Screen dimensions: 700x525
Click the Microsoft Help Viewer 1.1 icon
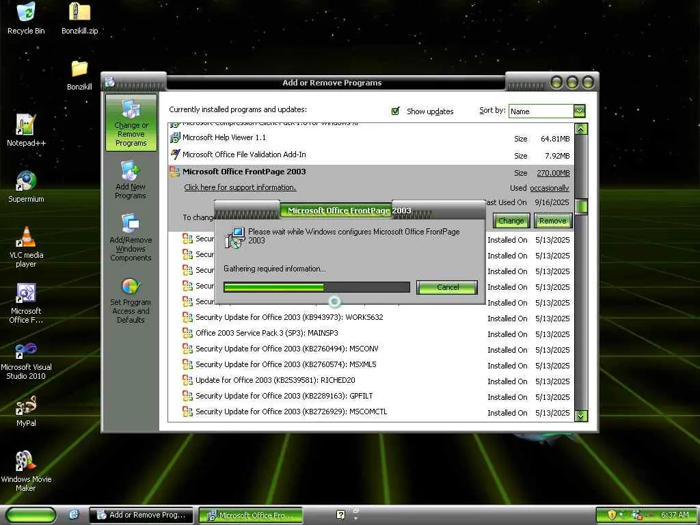pyautogui.click(x=175, y=138)
